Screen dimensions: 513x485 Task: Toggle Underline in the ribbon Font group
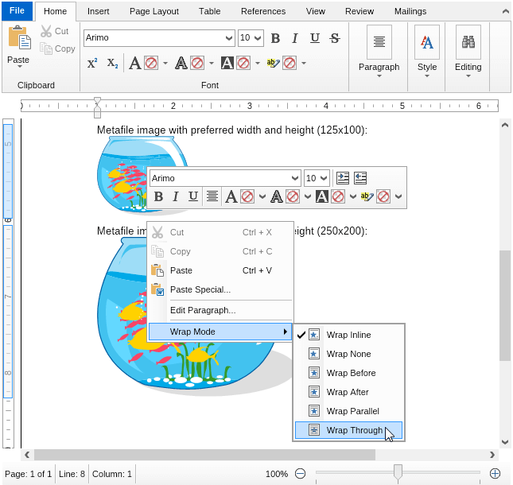[315, 38]
